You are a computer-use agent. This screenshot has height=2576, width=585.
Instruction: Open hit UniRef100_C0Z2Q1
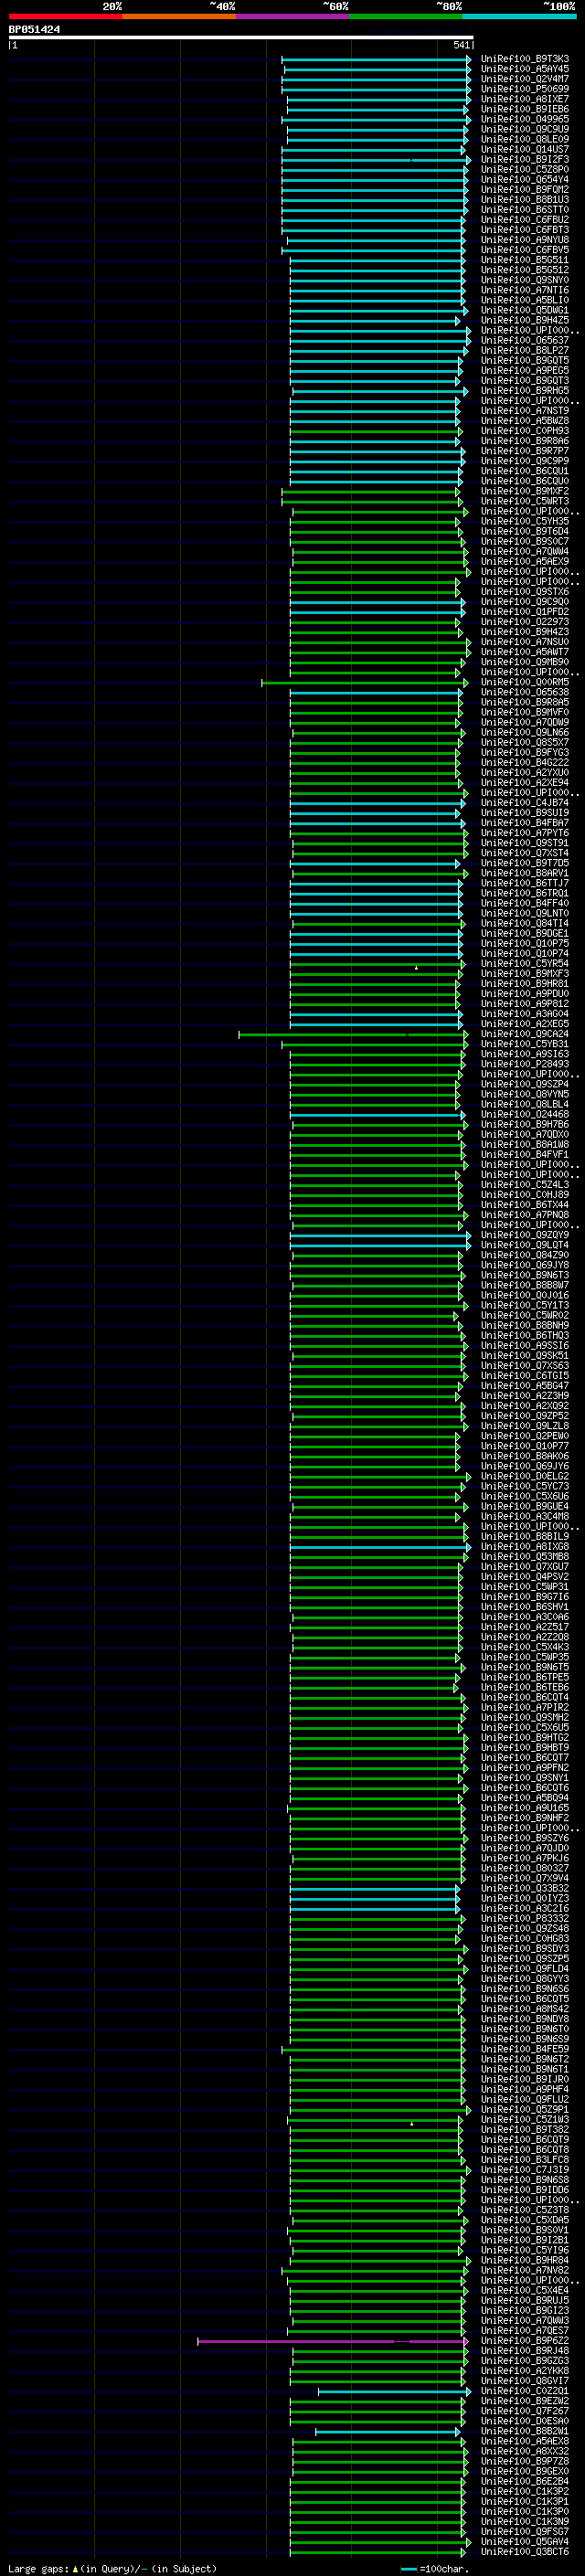pos(525,2391)
